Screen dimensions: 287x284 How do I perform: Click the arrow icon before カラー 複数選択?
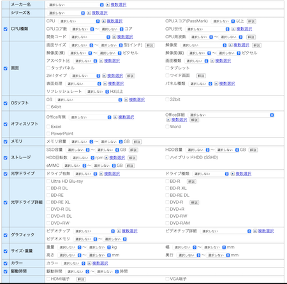click(89, 264)
